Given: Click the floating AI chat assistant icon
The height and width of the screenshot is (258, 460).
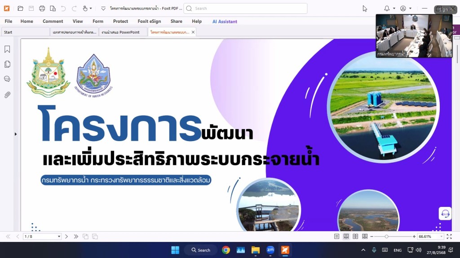Looking at the screenshot, I should (x=445, y=214).
